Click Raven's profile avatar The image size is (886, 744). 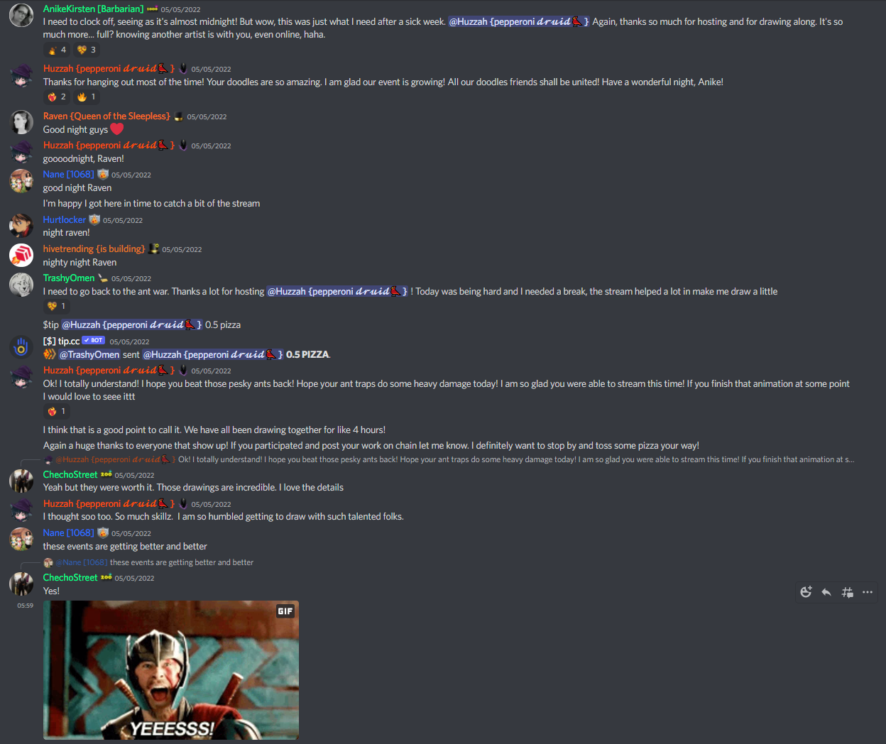point(21,122)
